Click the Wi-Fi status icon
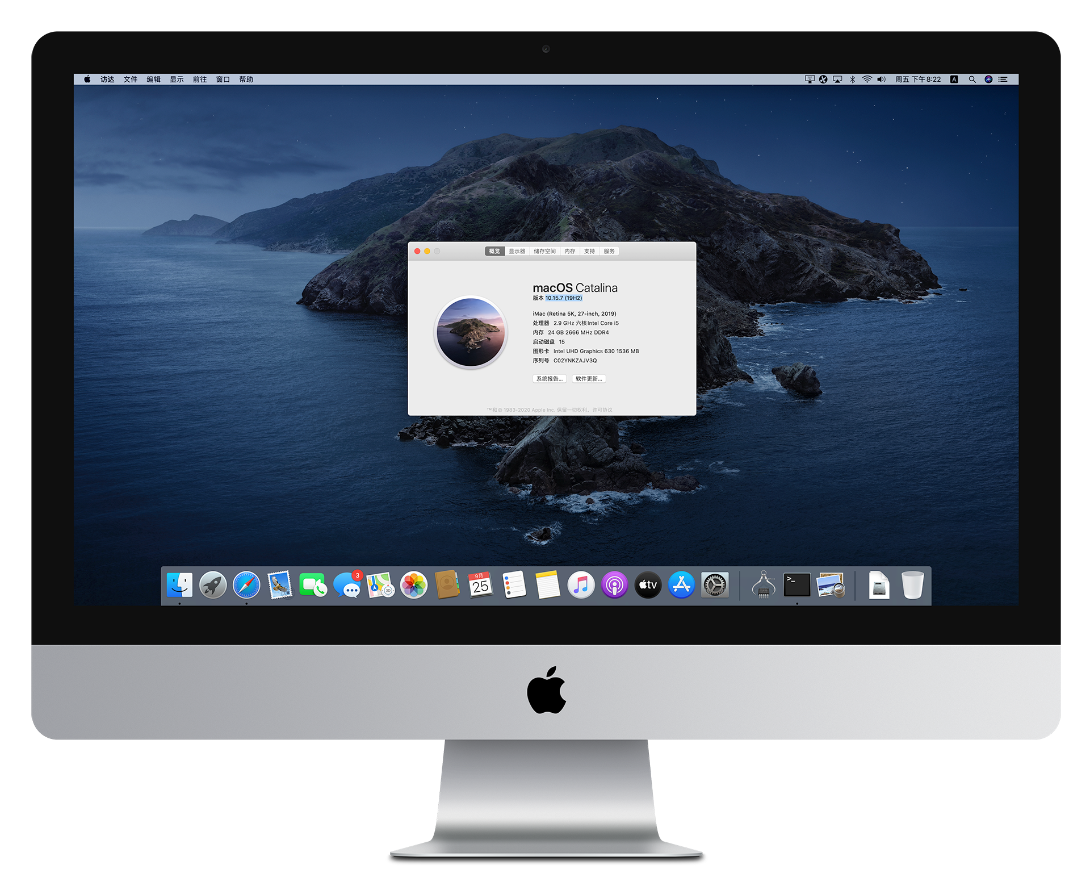Viewport: 1090px width, 890px height. tap(867, 80)
